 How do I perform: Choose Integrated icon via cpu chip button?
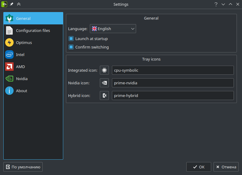coord(104,70)
